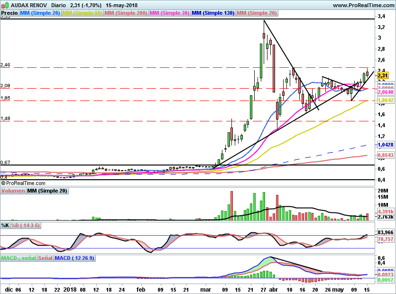396x294 pixels.
Task: Click the 0,67 horizontal level label
Action: tap(5, 162)
